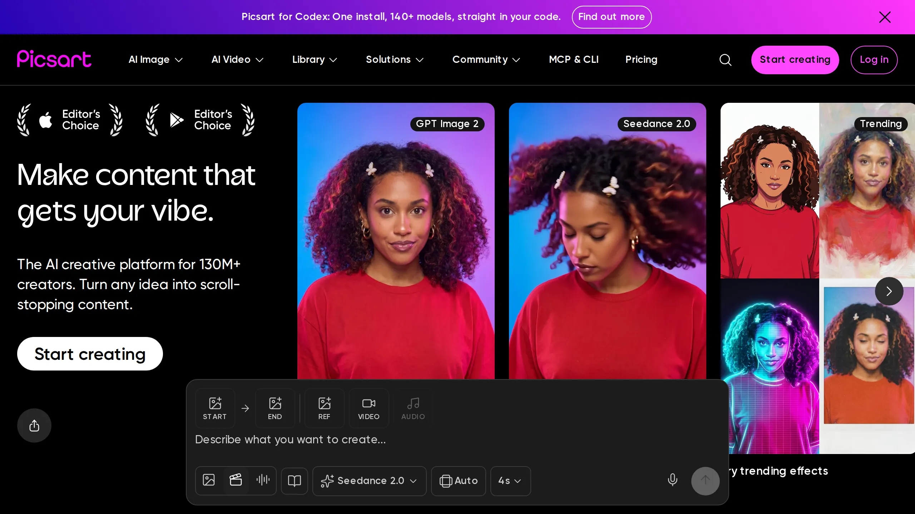Expand the AI Video menu
This screenshot has height=514, width=915.
pos(237,60)
